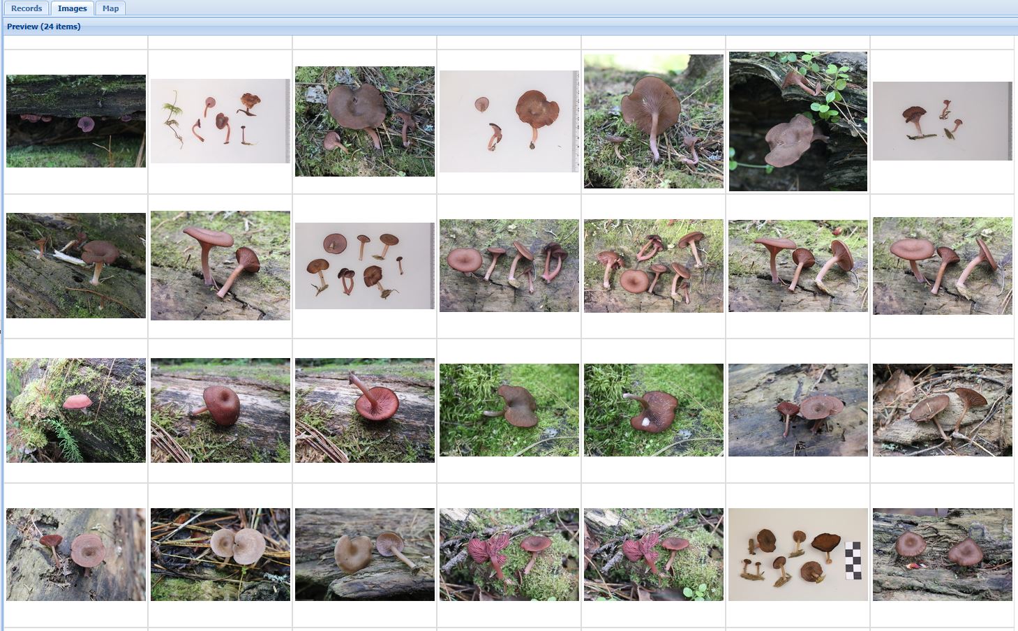Open the Map tab

(110, 8)
